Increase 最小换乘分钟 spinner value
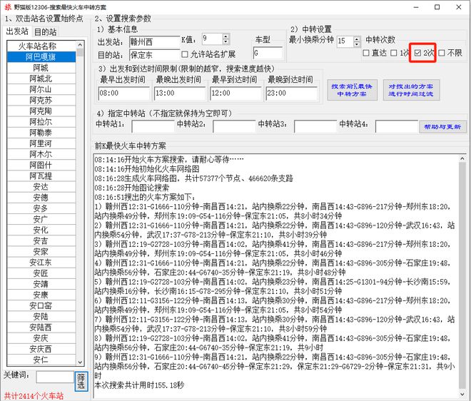 click(357, 39)
